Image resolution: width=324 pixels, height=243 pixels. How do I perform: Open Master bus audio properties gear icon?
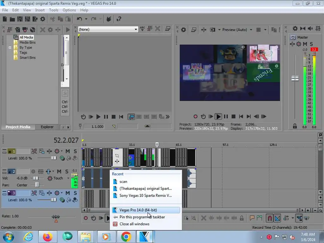click(x=295, y=28)
